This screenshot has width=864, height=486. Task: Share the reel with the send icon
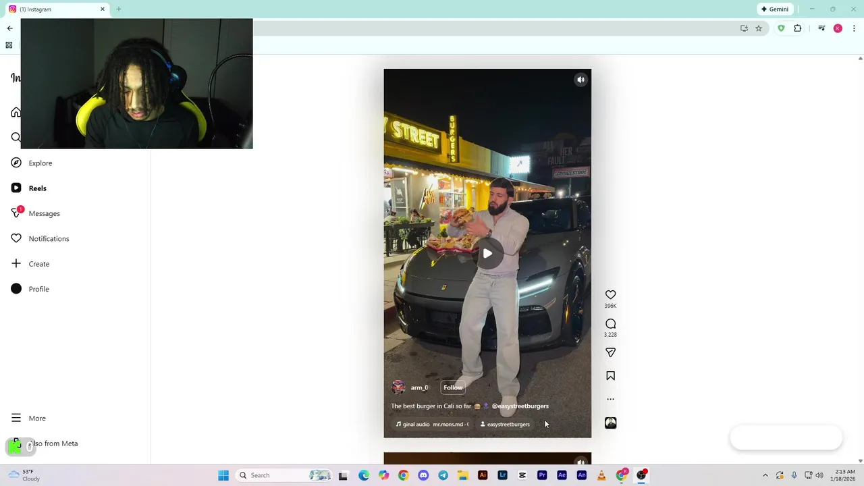610,352
